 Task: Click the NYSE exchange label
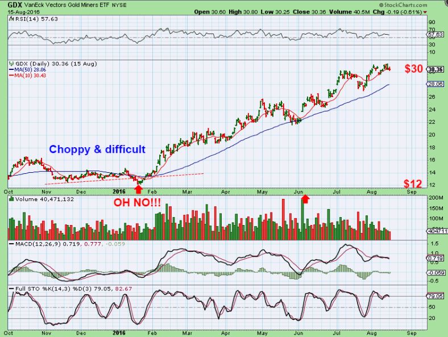(x=119, y=5)
